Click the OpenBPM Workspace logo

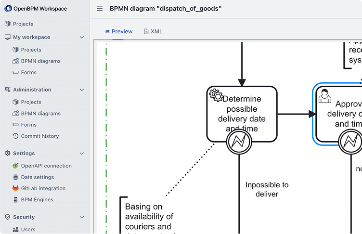pos(8,9)
